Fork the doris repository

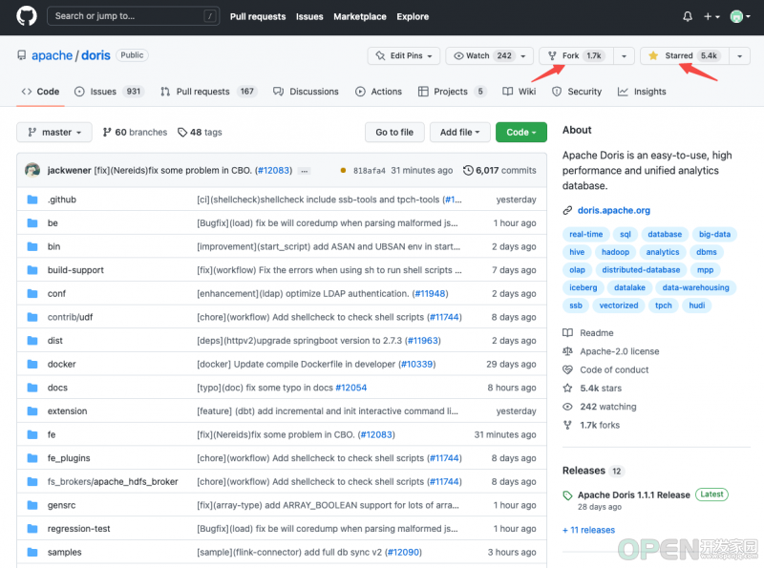coord(576,55)
